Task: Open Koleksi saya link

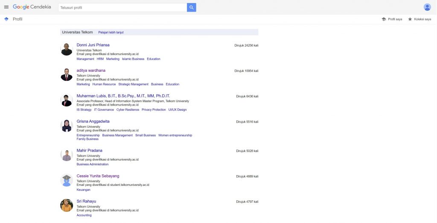Action: click(422, 19)
